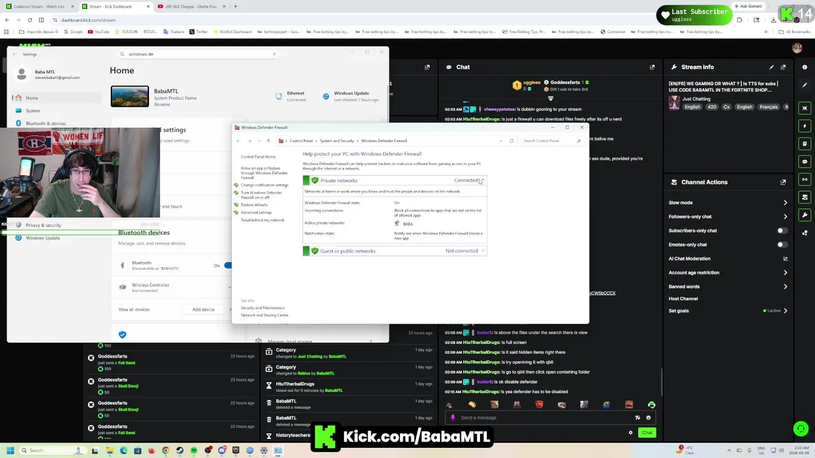Image resolution: width=815 pixels, height=458 pixels.
Task: Open Privacy & security in Settings
Action: coord(43,225)
